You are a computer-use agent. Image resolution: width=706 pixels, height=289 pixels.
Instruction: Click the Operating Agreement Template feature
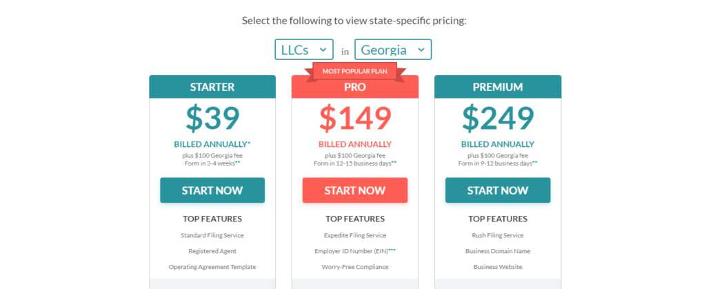(x=212, y=267)
